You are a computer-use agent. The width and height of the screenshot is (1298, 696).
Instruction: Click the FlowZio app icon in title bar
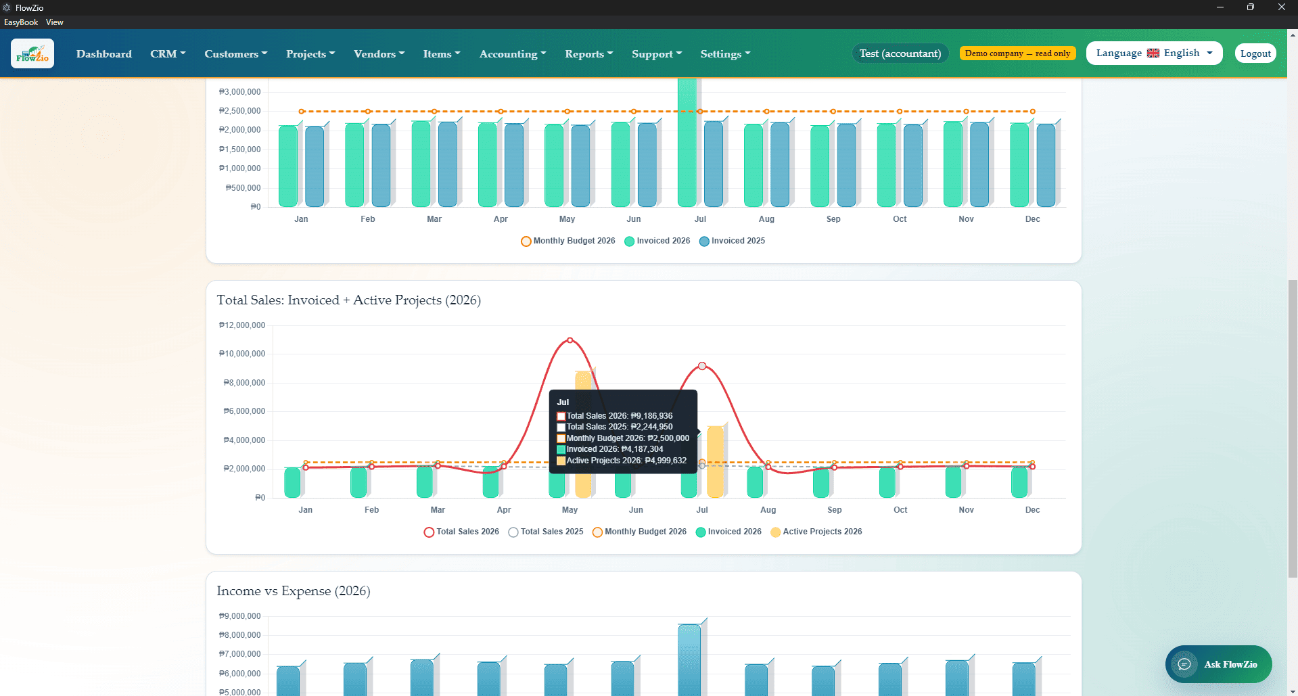click(7, 7)
